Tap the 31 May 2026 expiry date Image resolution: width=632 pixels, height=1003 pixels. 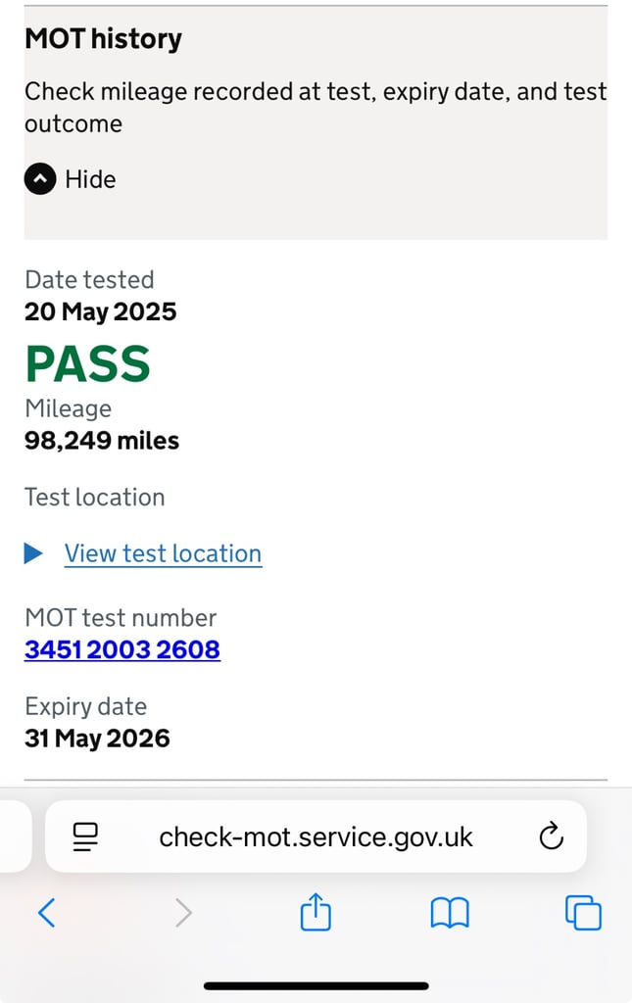click(x=97, y=739)
